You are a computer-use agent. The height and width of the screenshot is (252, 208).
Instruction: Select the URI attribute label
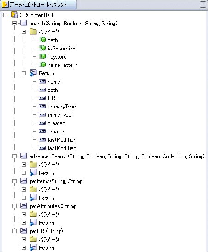click(x=53, y=98)
